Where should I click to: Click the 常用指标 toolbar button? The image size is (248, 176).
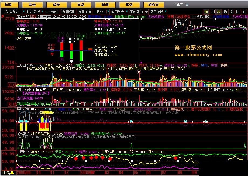click(x=157, y=12)
